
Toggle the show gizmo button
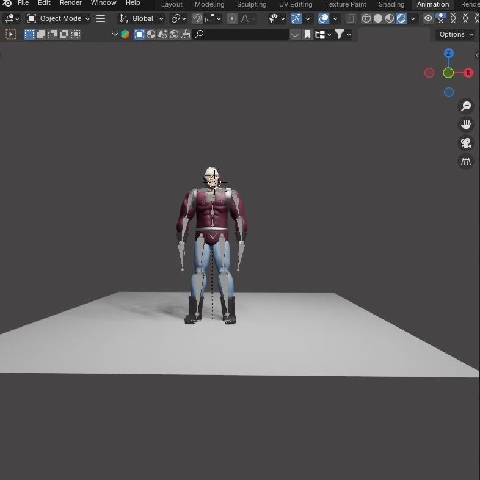click(296, 19)
